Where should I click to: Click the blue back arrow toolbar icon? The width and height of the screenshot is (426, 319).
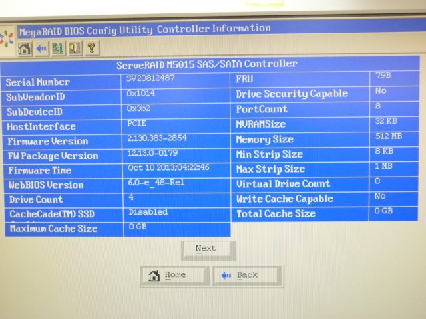coord(41,49)
